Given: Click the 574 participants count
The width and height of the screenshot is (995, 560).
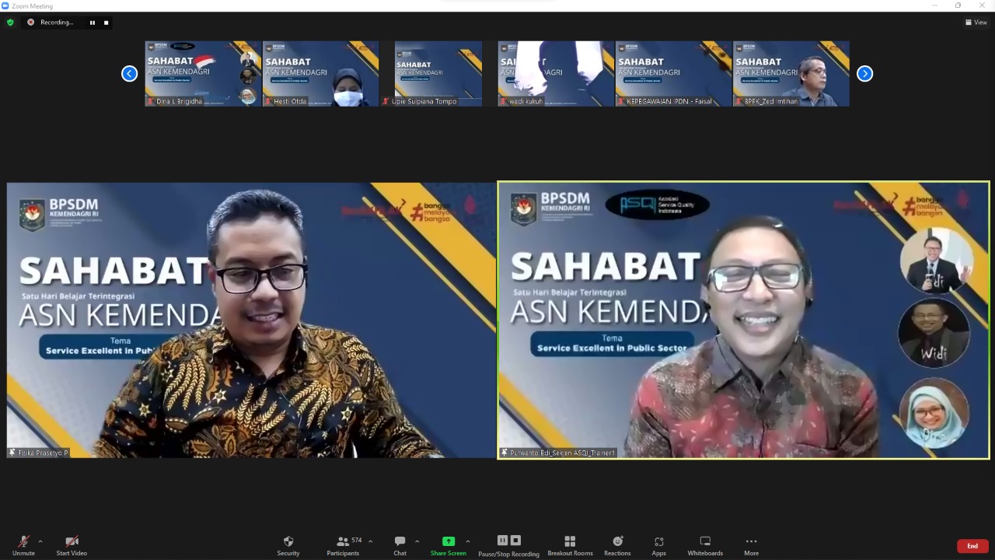Looking at the screenshot, I should click(357, 540).
